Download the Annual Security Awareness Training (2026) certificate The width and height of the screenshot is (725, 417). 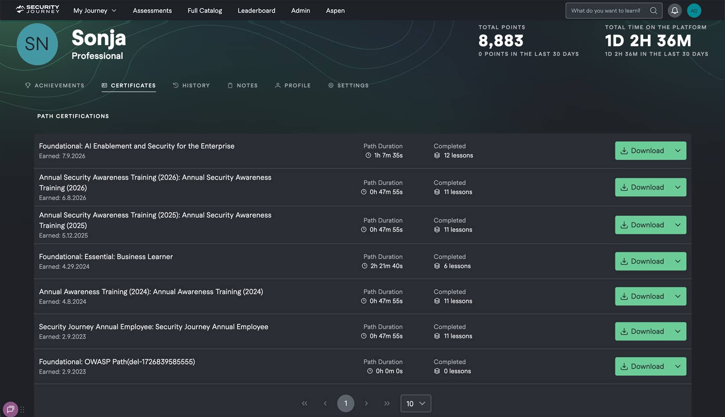pos(642,187)
